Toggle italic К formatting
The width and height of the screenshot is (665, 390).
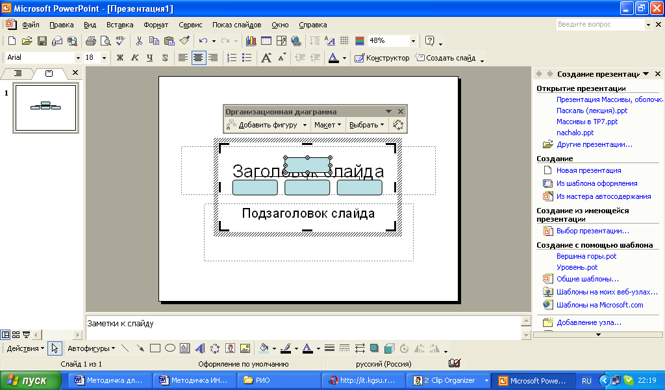coord(135,58)
